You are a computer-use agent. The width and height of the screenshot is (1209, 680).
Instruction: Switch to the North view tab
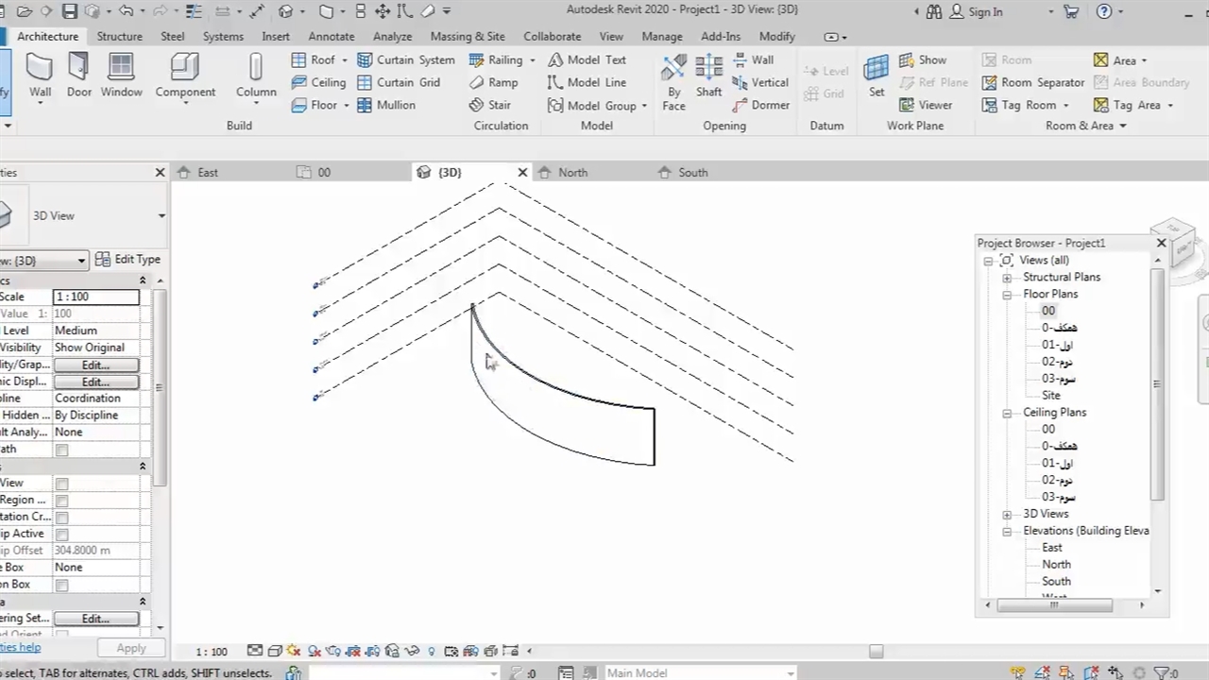572,173
